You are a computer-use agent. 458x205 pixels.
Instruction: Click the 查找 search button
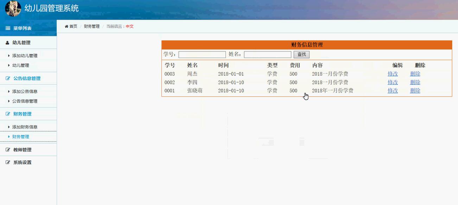(301, 55)
